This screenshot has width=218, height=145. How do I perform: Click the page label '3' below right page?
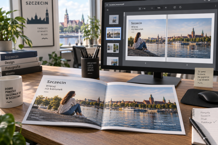[187, 65]
